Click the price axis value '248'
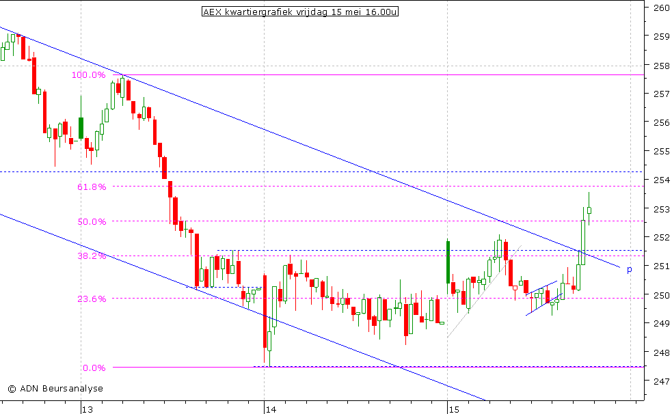The width and height of the screenshot is (672, 414). (661, 353)
